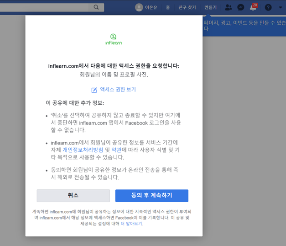
Task: Open 더 알아보기 link
Action: click(x=131, y=224)
